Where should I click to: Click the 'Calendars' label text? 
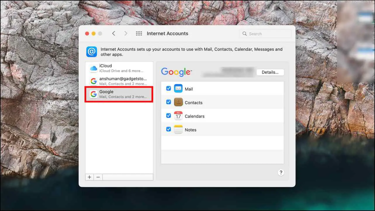195,116
